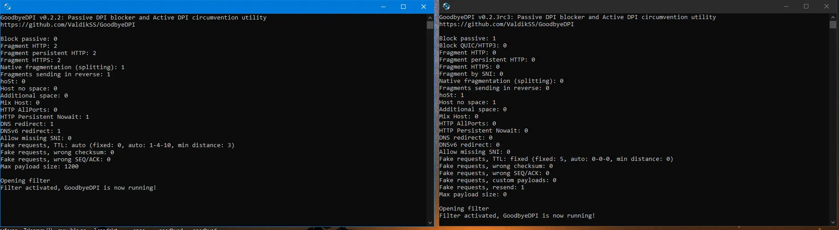The image size is (839, 230).
Task: Click 'Block passive: 0' in left console
Action: tap(29, 39)
